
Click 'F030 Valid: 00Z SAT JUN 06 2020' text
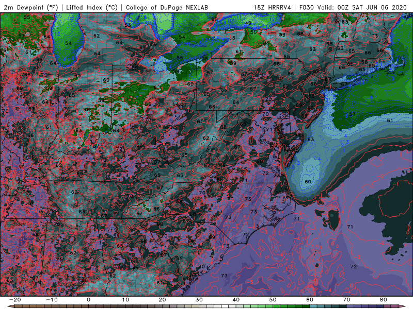point(353,7)
